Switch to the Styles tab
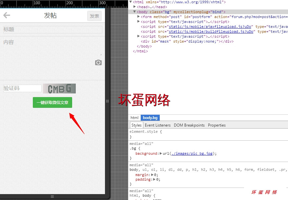The height and width of the screenshot is (200, 288). tap(136, 125)
